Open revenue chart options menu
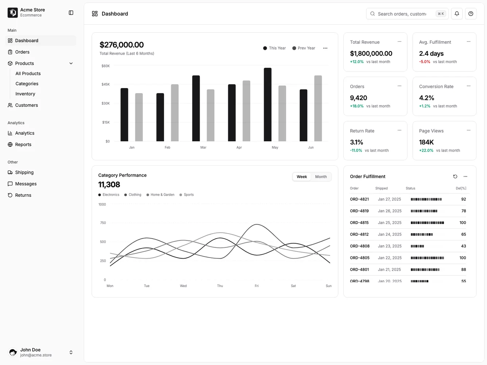 coord(325,48)
